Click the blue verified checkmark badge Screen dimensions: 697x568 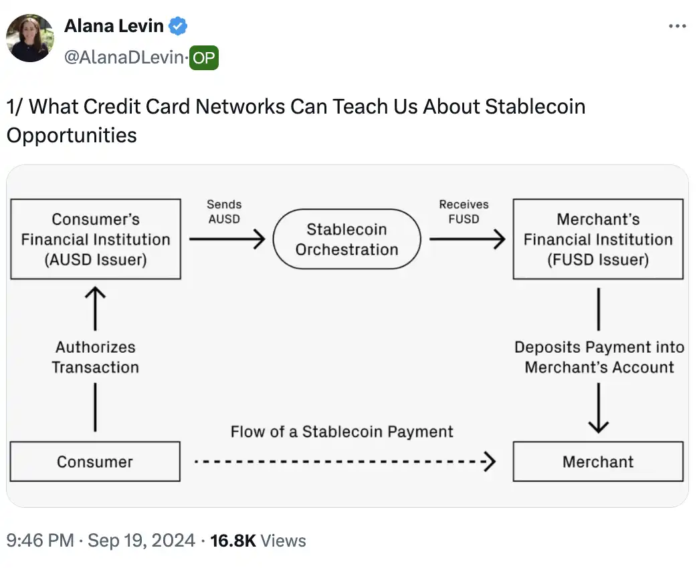178,27
